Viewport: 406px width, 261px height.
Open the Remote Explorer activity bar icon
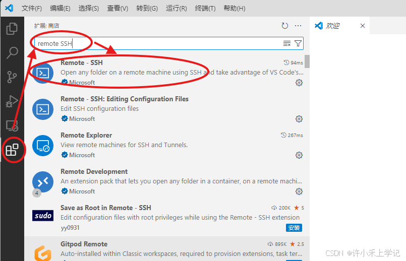12,125
